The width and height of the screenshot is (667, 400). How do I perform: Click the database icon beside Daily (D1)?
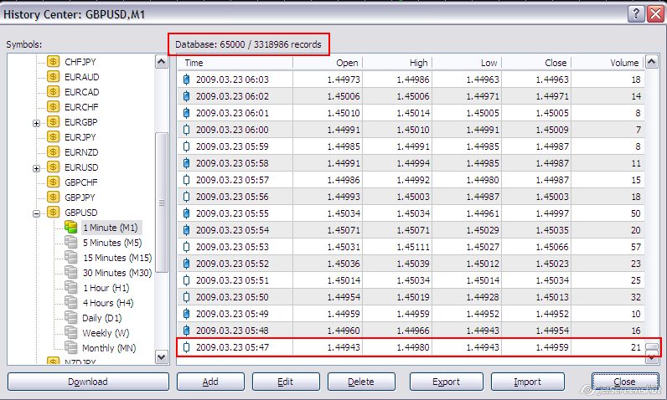(70, 318)
